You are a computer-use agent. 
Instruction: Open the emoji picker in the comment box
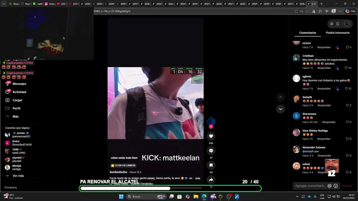click(336, 186)
